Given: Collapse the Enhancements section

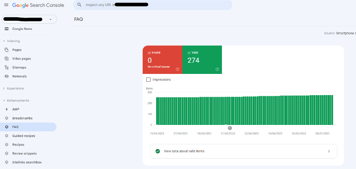Looking at the screenshot, I should click(x=4, y=101).
